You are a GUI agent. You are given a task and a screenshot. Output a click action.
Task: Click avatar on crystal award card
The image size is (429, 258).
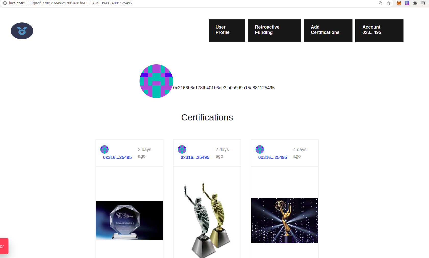[x=104, y=149]
